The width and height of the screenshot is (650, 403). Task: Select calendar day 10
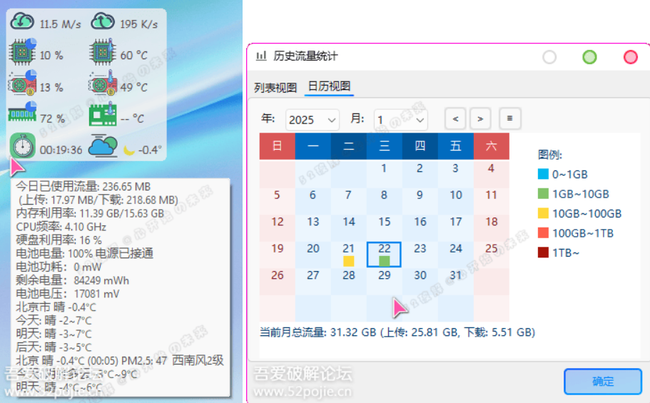tap(456, 200)
